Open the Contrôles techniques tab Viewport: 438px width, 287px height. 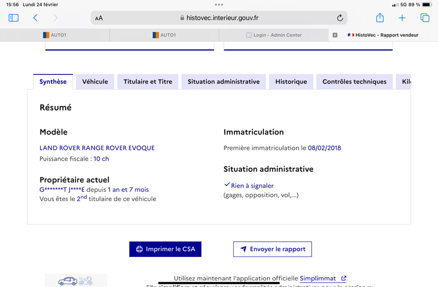[x=354, y=82]
